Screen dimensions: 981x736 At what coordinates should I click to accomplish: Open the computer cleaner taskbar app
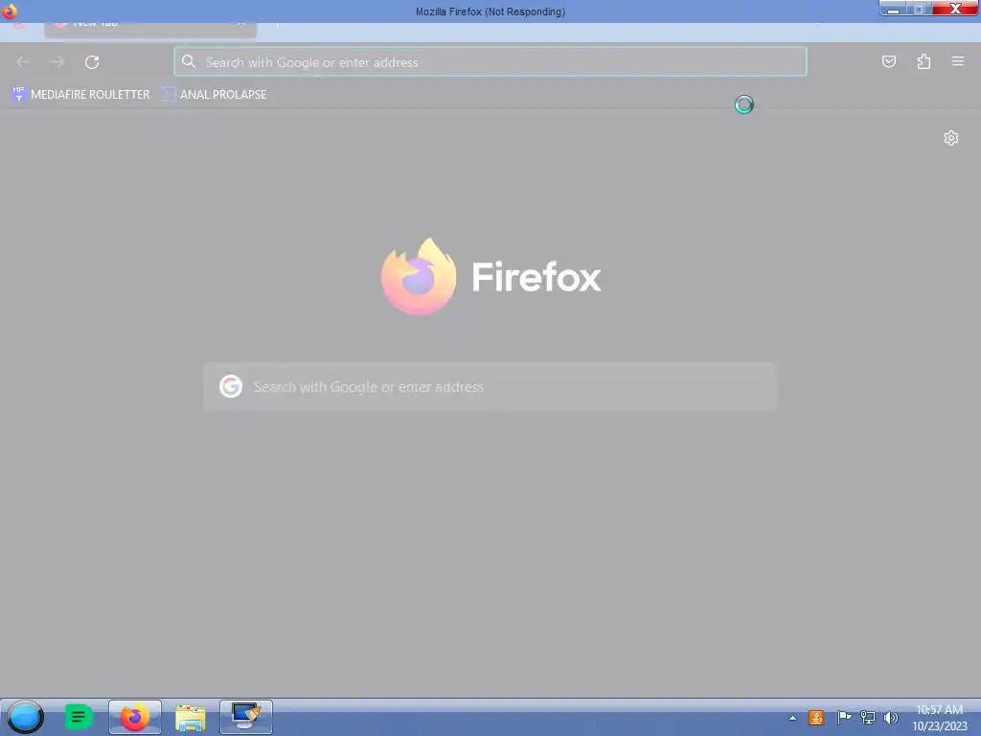(246, 717)
